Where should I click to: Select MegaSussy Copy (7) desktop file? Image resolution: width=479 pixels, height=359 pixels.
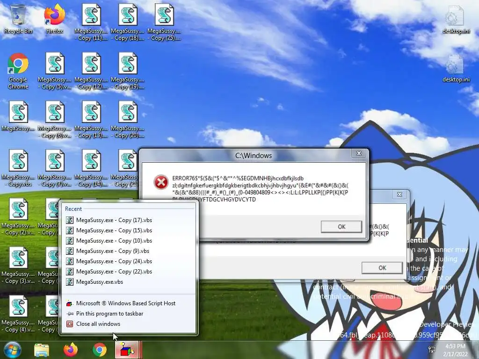click(x=55, y=168)
